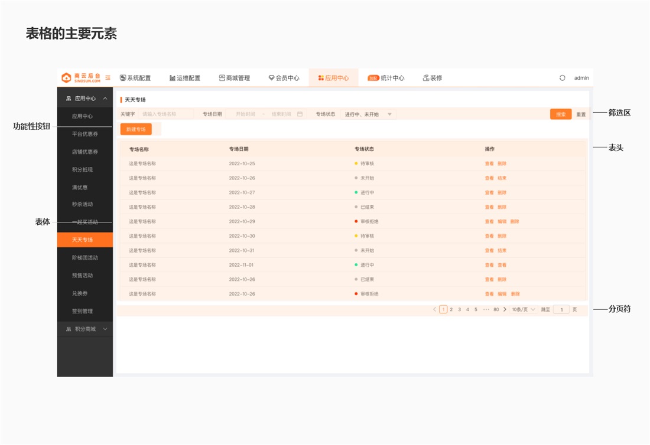Select 阶梯团活动 in sidebar
Image resolution: width=650 pixels, height=445 pixels.
tap(84, 257)
